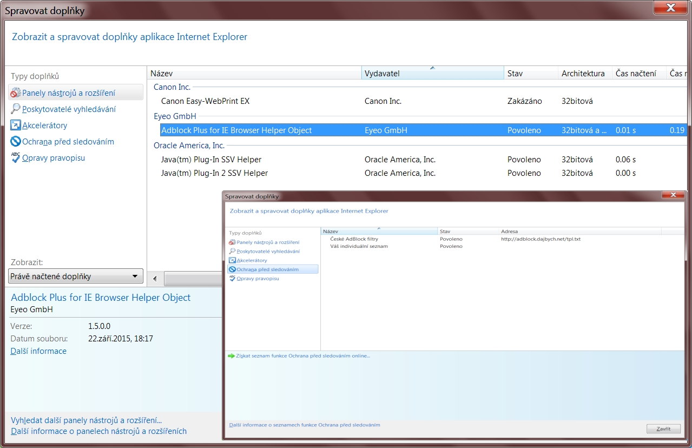Sort by Stav column in the small front window
Viewport: 692px width, 448px height.
coord(469,231)
